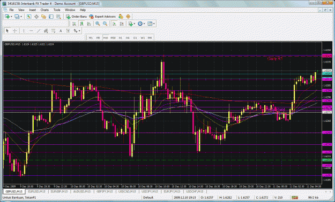Viewport: 335px width, 202px height.
Task: Select the equidistant channel tool
Action: tap(46, 31)
